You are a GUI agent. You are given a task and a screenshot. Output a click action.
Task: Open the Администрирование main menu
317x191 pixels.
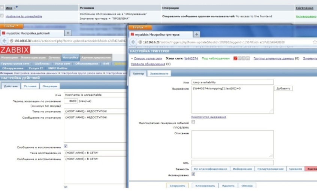tap(96, 58)
